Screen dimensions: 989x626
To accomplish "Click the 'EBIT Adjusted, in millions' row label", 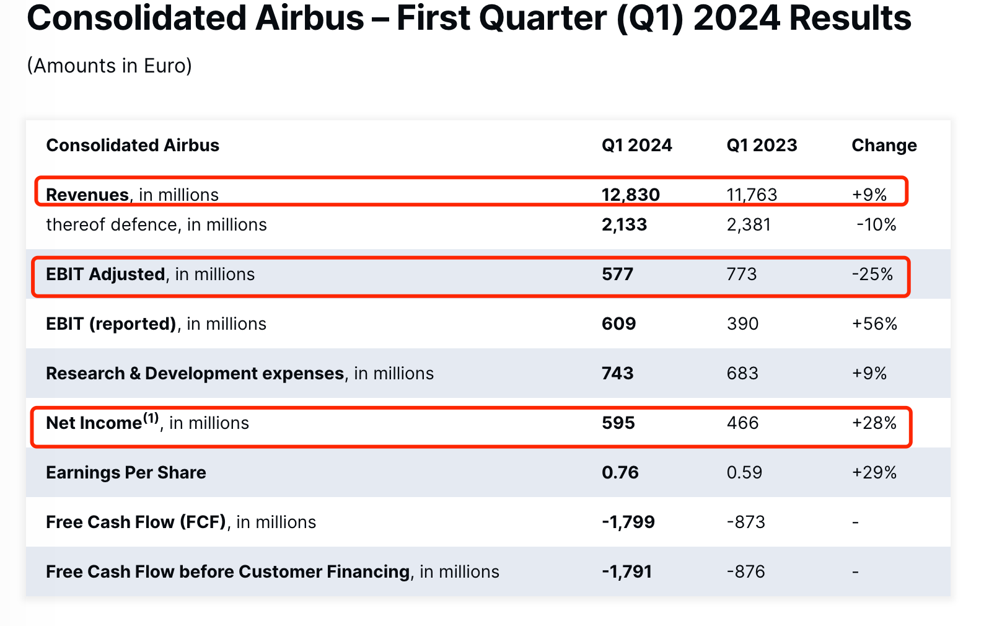I will (151, 274).
